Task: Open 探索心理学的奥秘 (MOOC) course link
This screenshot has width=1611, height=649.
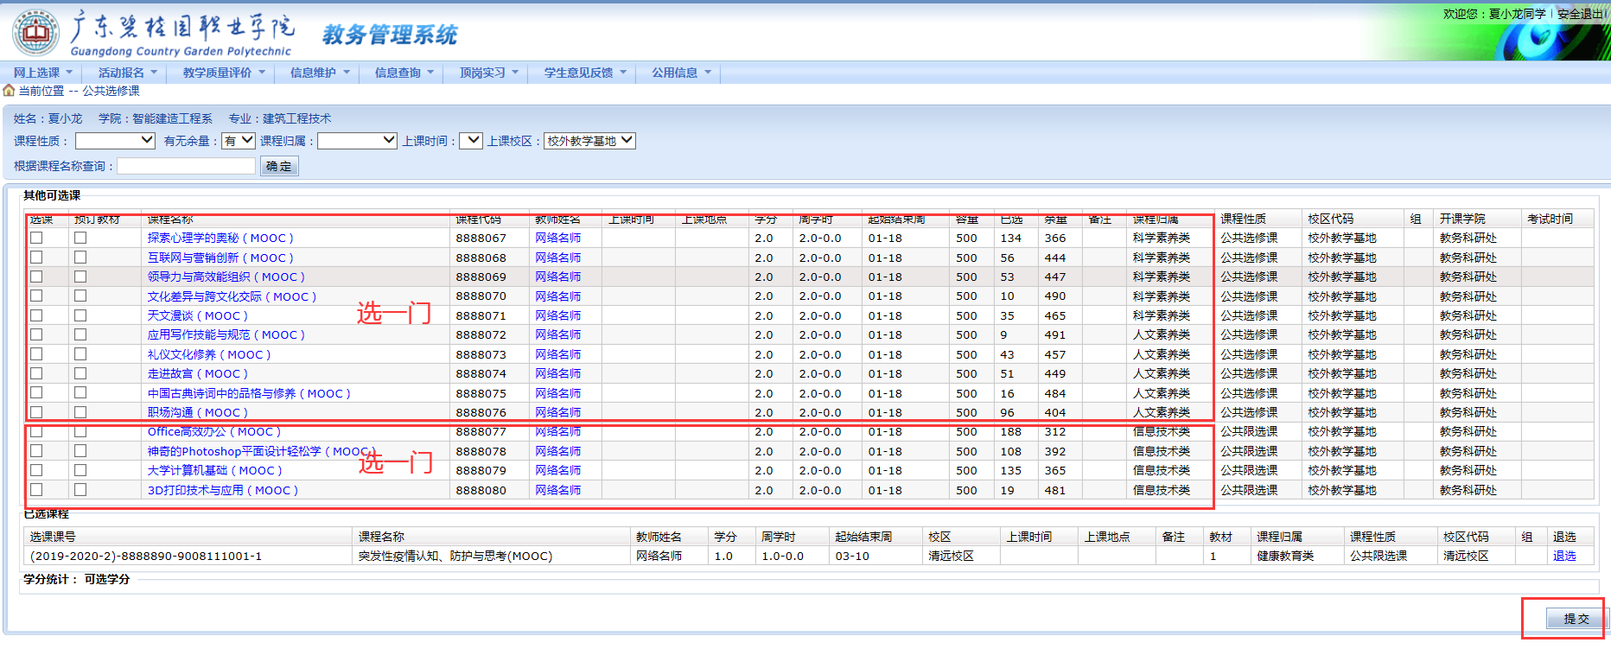Action: coord(220,239)
